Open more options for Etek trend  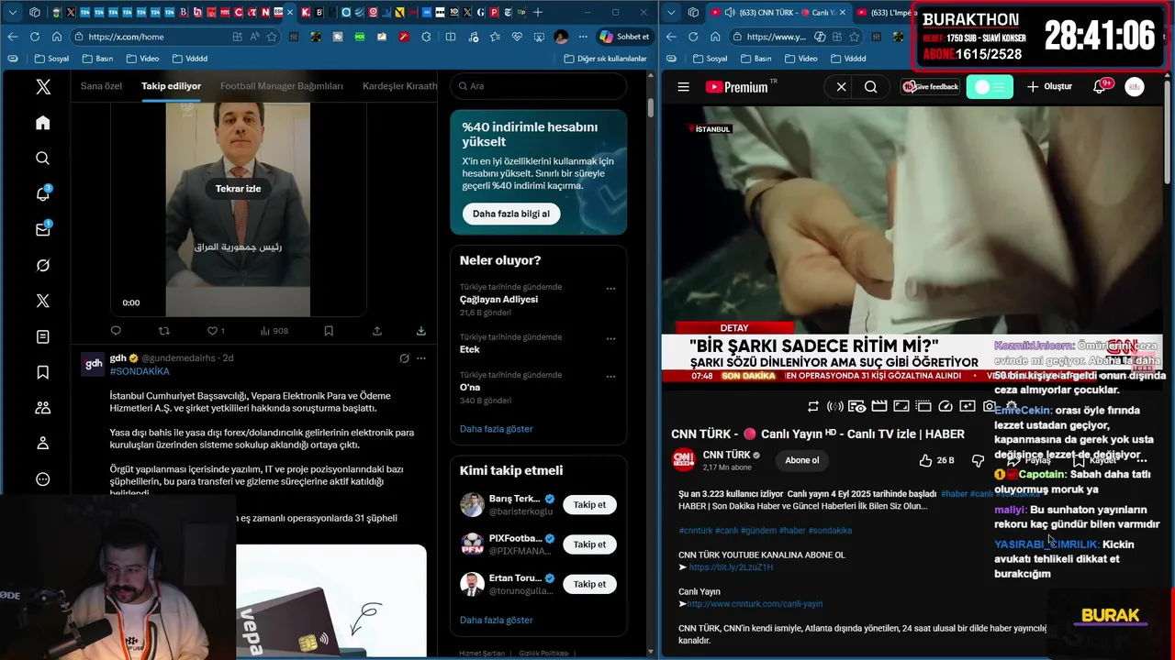[610, 338]
